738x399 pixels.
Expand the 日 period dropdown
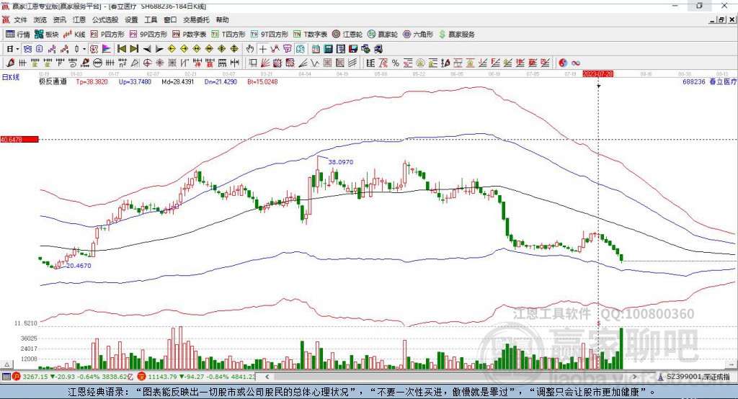pyautogui.click(x=17, y=49)
